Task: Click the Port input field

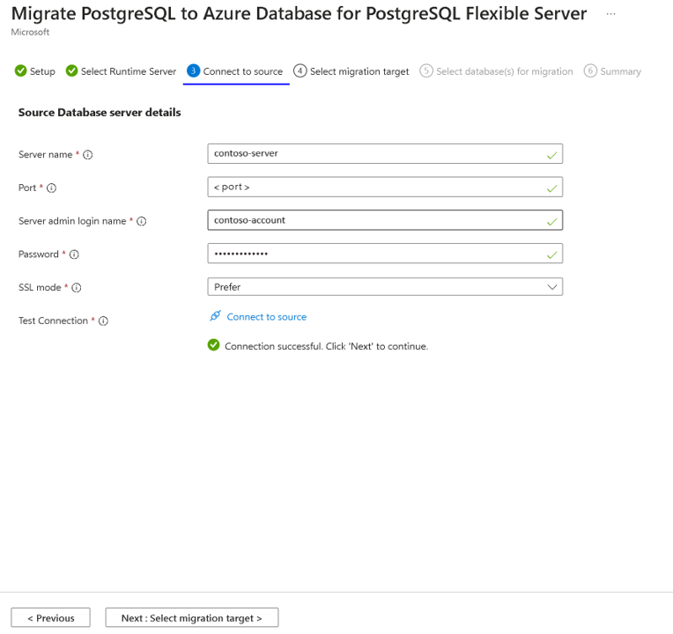Action: point(385,187)
